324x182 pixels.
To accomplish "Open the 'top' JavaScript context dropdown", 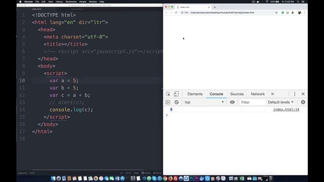I will (x=204, y=102).
